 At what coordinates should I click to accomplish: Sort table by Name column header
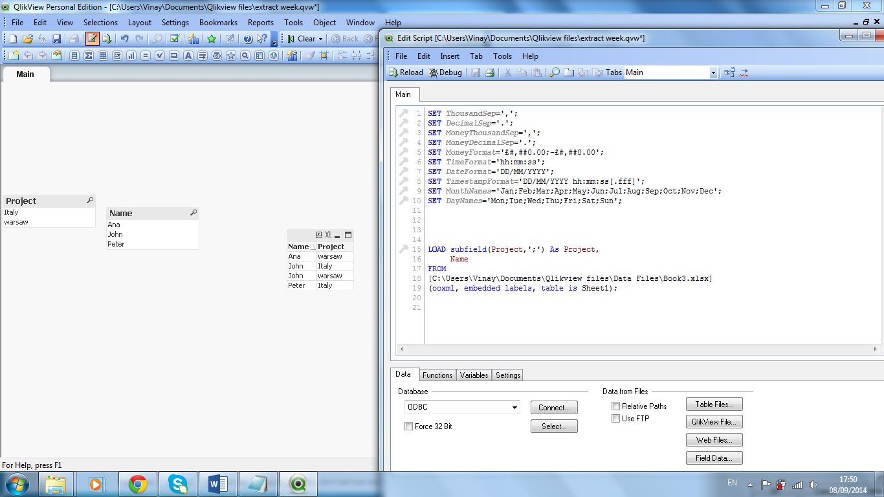[302, 247]
